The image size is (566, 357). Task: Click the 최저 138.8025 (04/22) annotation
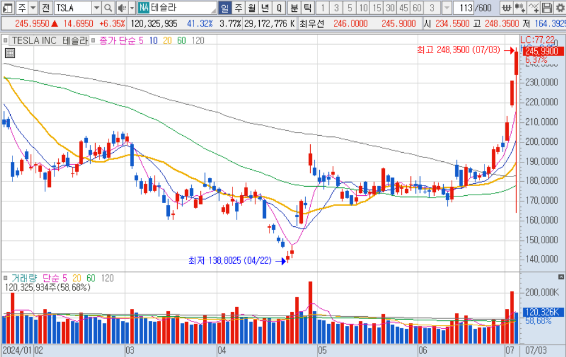(230, 260)
